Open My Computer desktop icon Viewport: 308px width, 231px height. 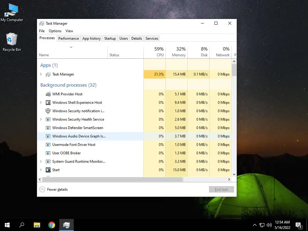click(12, 12)
